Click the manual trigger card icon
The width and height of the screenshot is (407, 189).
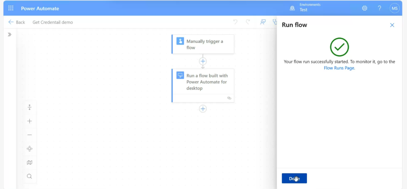point(180,41)
